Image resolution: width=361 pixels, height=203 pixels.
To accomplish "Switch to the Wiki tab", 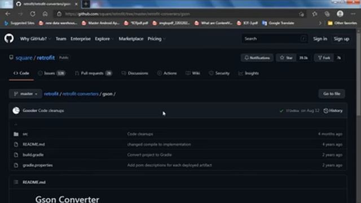I will (x=193, y=73).
